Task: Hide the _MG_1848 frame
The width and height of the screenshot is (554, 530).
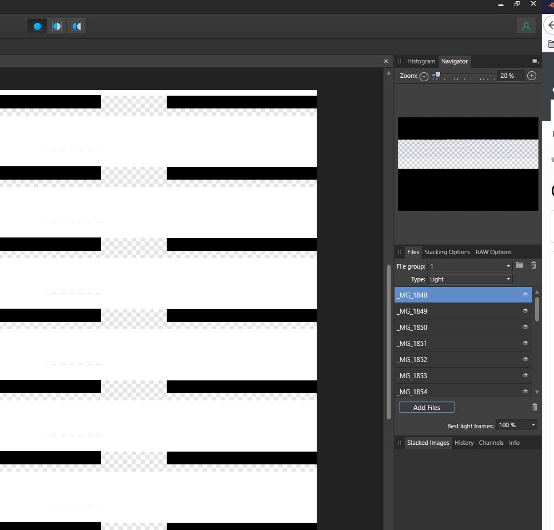Action: point(525,295)
